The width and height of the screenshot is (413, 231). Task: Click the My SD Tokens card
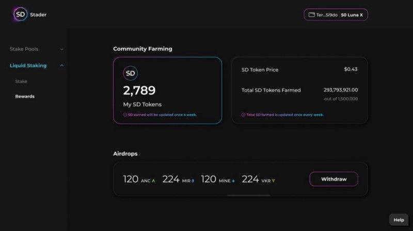pyautogui.click(x=167, y=91)
